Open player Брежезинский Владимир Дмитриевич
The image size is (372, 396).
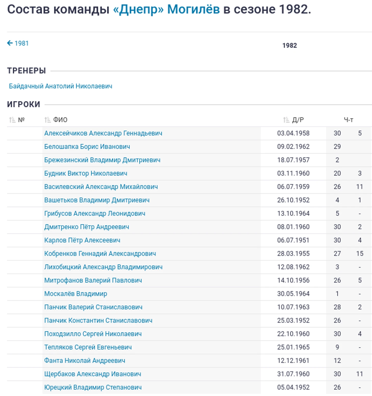tap(102, 160)
